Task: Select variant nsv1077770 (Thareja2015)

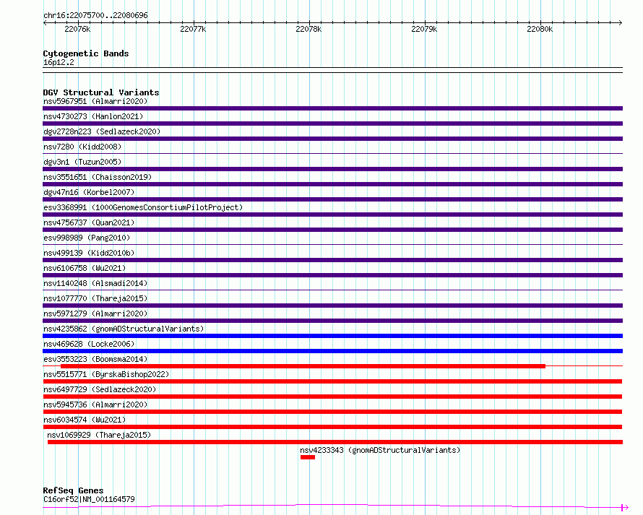Action: tap(95, 298)
